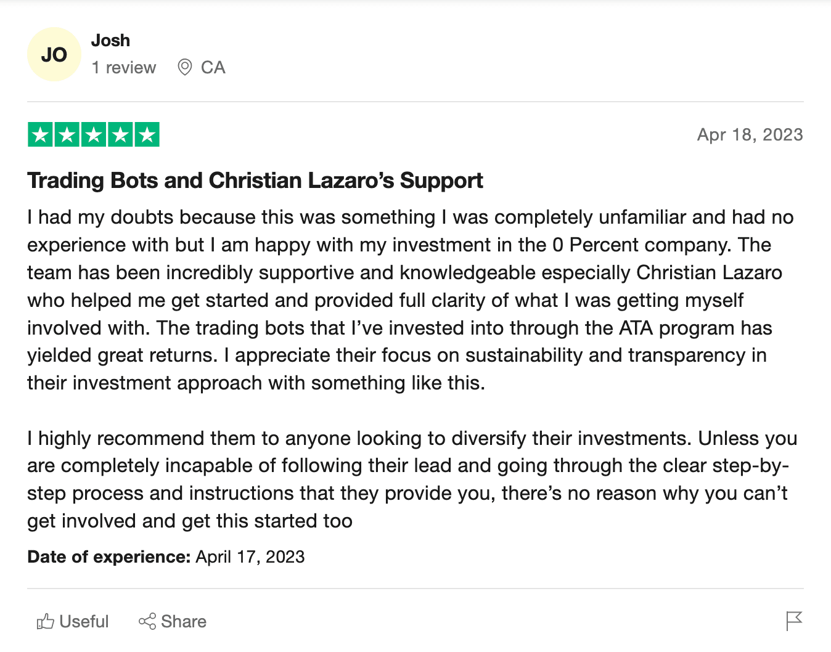The width and height of the screenshot is (831, 652).
Task: Open reviewer Josh's profile name
Action: tap(110, 41)
